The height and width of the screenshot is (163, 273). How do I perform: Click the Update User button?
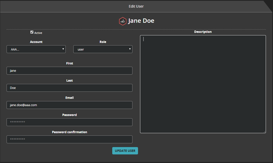point(125,151)
